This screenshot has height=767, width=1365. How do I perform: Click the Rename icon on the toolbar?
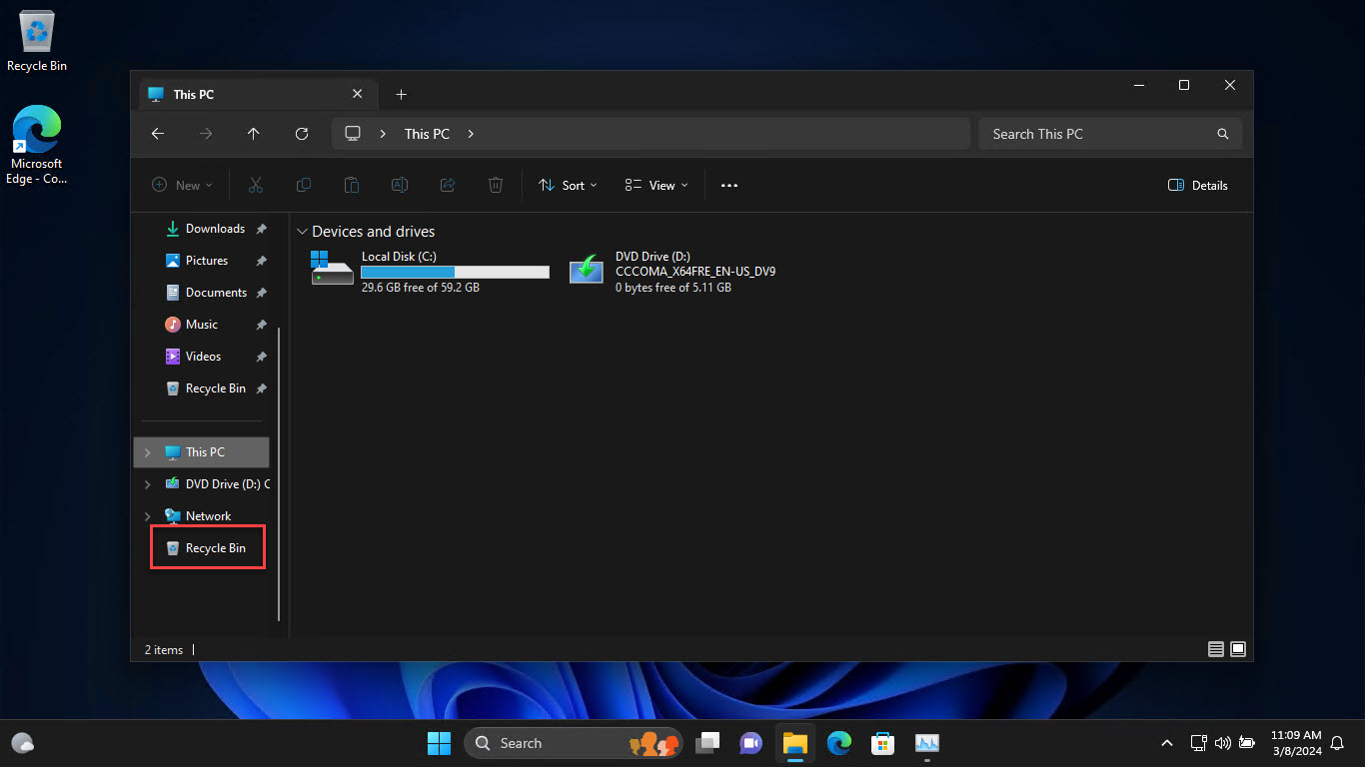point(400,185)
